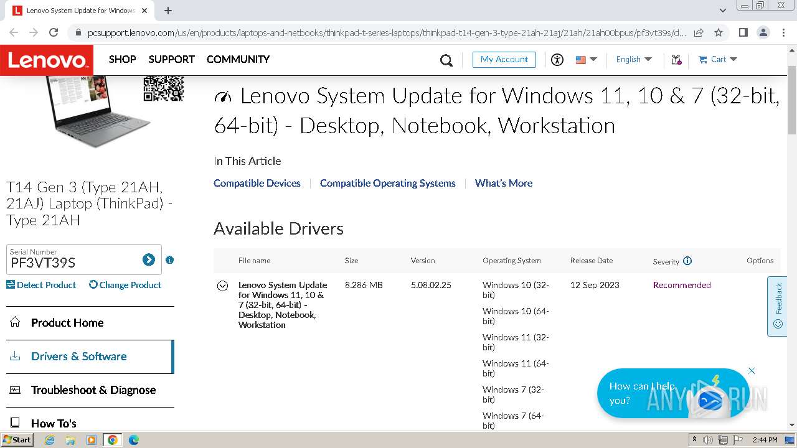Viewport: 797px width, 448px height.
Task: Click the page vertical scrollbar
Action: (792, 100)
